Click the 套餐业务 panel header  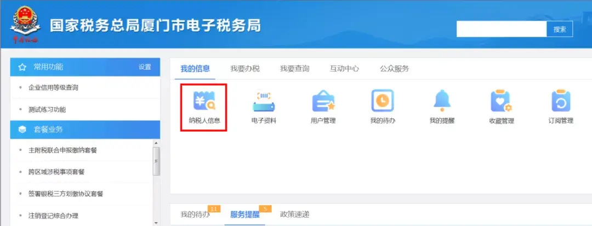click(86, 129)
